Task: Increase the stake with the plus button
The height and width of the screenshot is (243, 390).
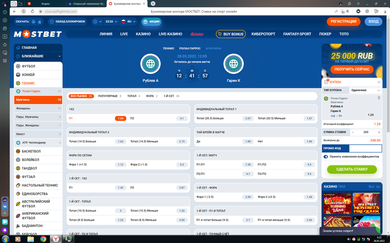Action: click(x=379, y=133)
